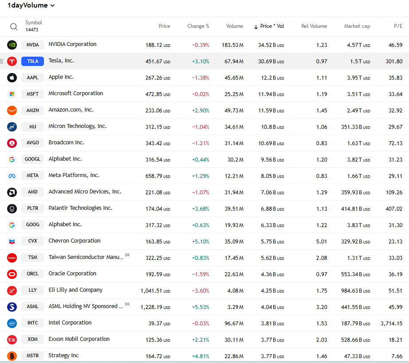Open the LLY ticker symbol
Image resolution: width=409 pixels, height=363 pixels.
point(33,290)
